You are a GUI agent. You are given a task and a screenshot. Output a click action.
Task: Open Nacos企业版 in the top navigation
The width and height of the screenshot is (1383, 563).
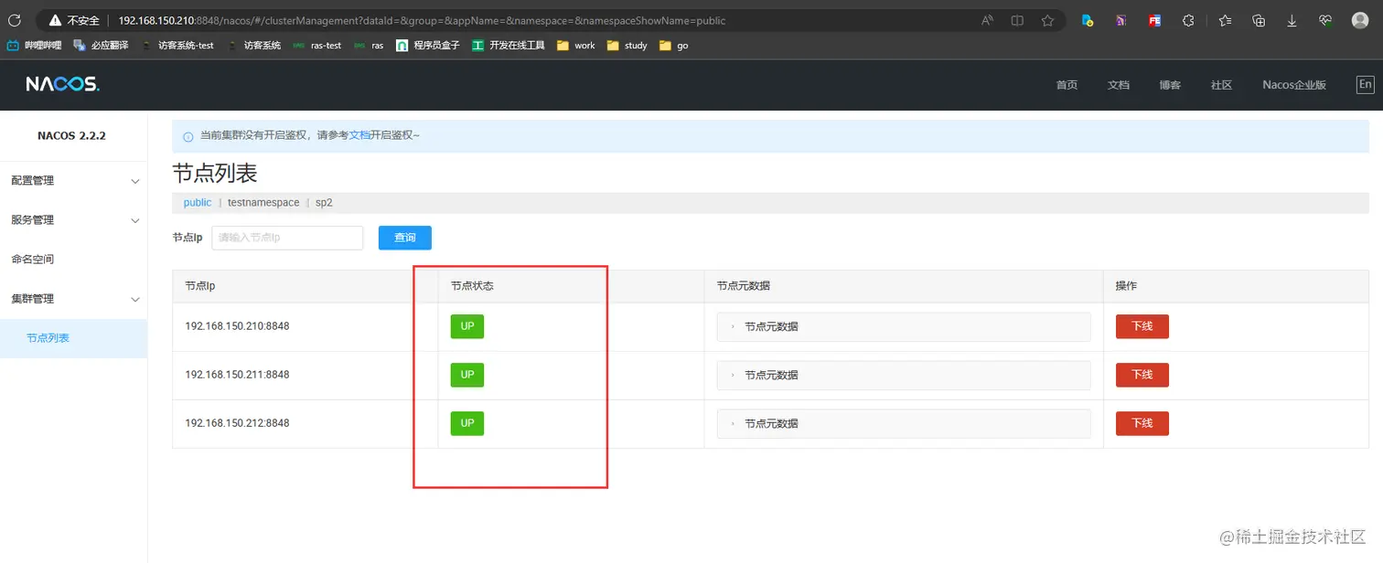(x=1294, y=85)
